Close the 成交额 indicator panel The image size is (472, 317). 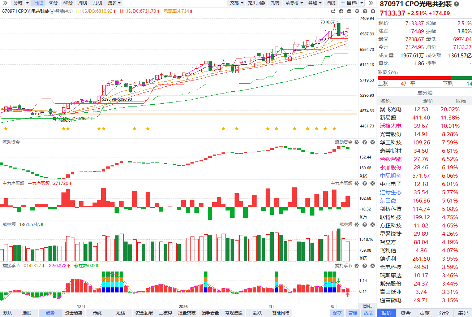click(372, 225)
